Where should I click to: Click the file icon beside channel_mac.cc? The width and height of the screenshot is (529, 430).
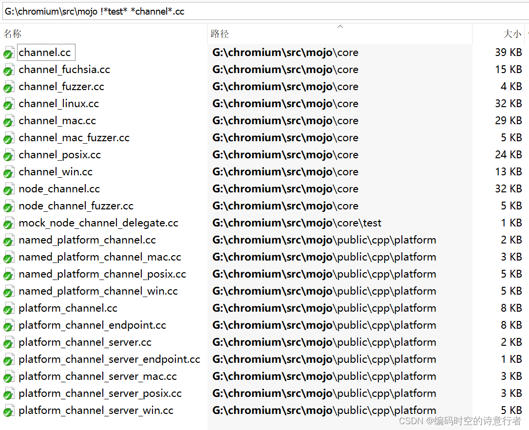click(9, 121)
